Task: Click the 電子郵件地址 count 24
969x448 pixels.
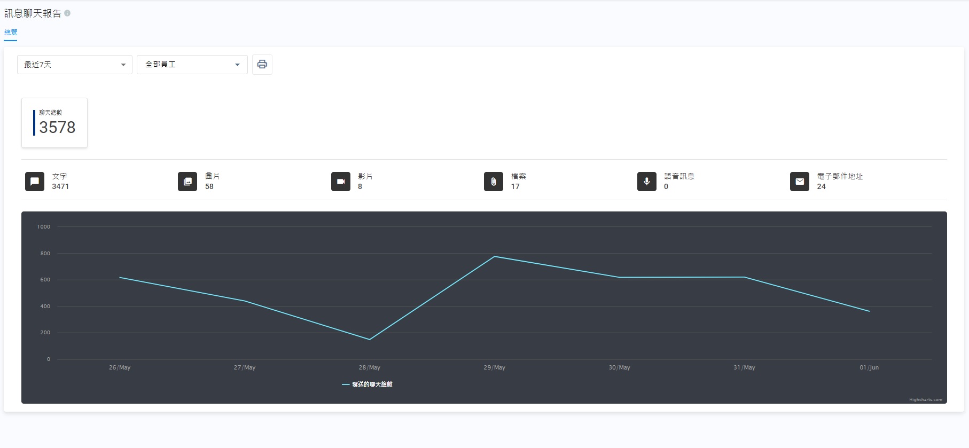Action: coord(822,186)
